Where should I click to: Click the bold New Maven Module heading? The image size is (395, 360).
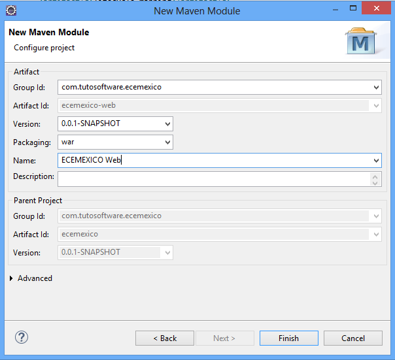tap(49, 32)
